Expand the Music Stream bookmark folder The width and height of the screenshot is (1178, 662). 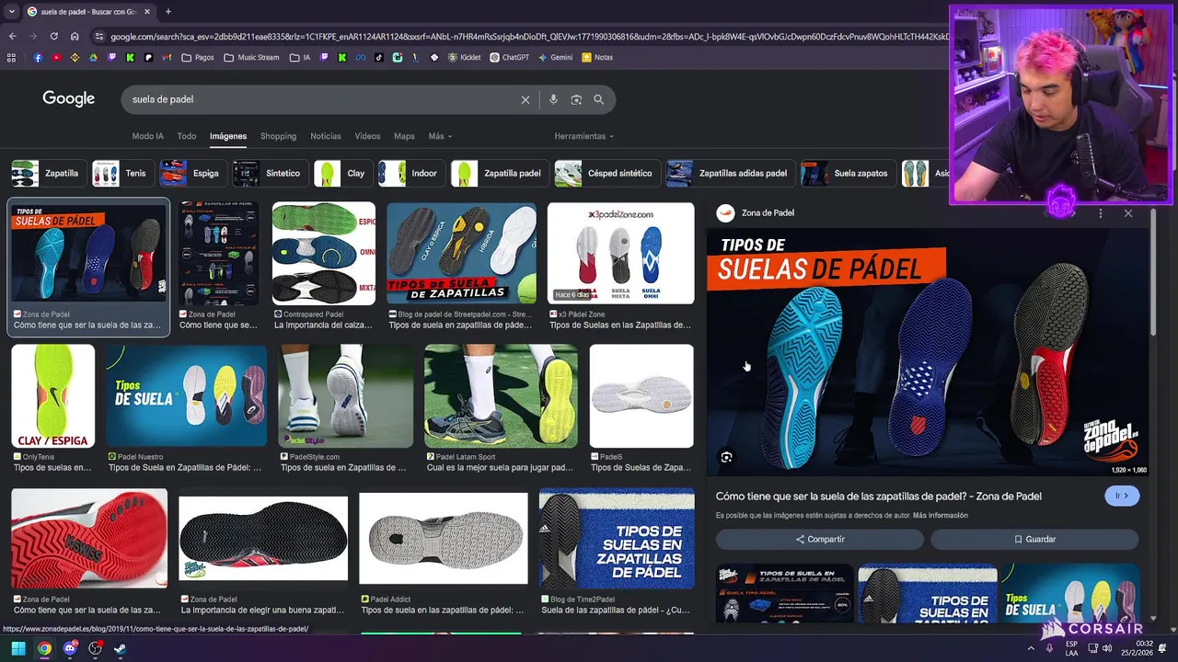coord(251,57)
